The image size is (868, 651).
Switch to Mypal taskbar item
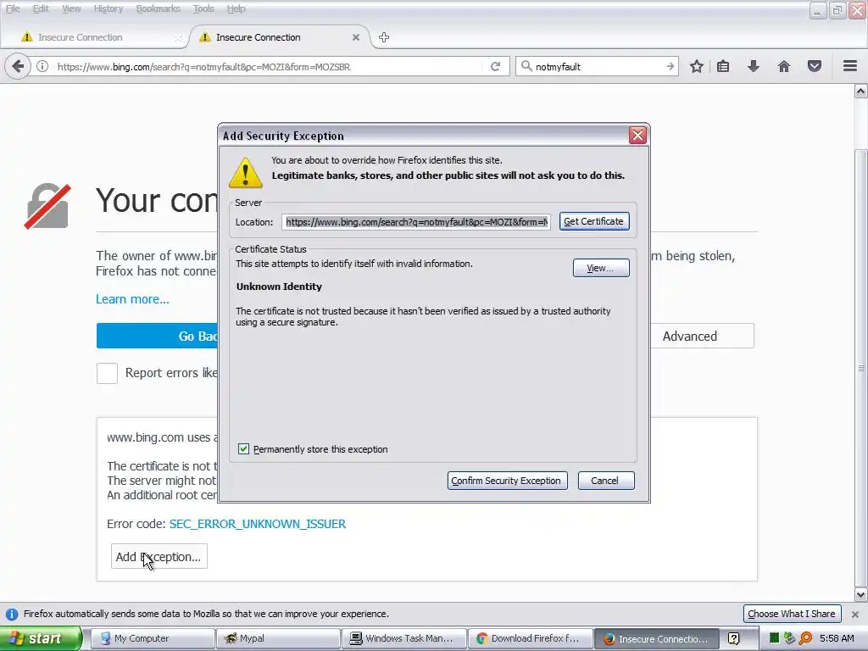tap(278, 638)
